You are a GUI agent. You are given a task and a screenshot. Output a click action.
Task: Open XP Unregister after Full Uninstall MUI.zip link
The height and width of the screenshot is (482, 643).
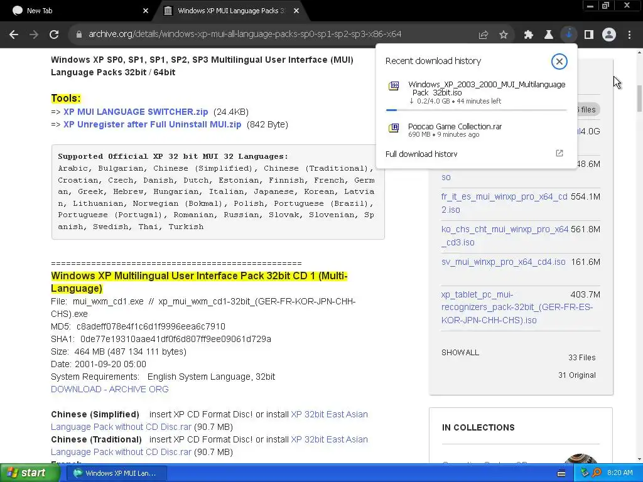click(152, 125)
